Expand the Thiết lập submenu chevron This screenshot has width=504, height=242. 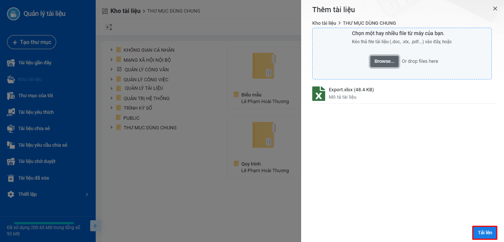point(87,194)
